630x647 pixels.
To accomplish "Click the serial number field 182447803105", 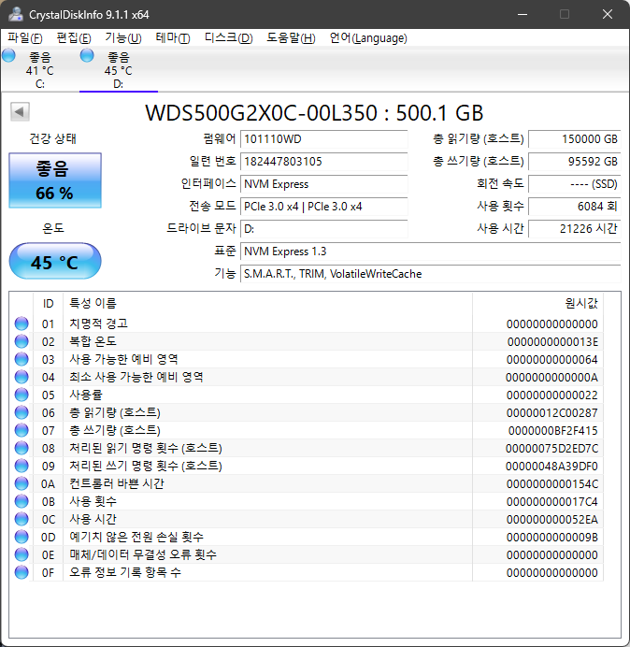I will [323, 162].
